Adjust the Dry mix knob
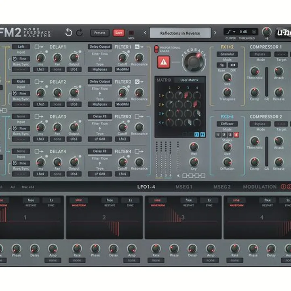This screenshot has height=291, width=291. (194, 162)
